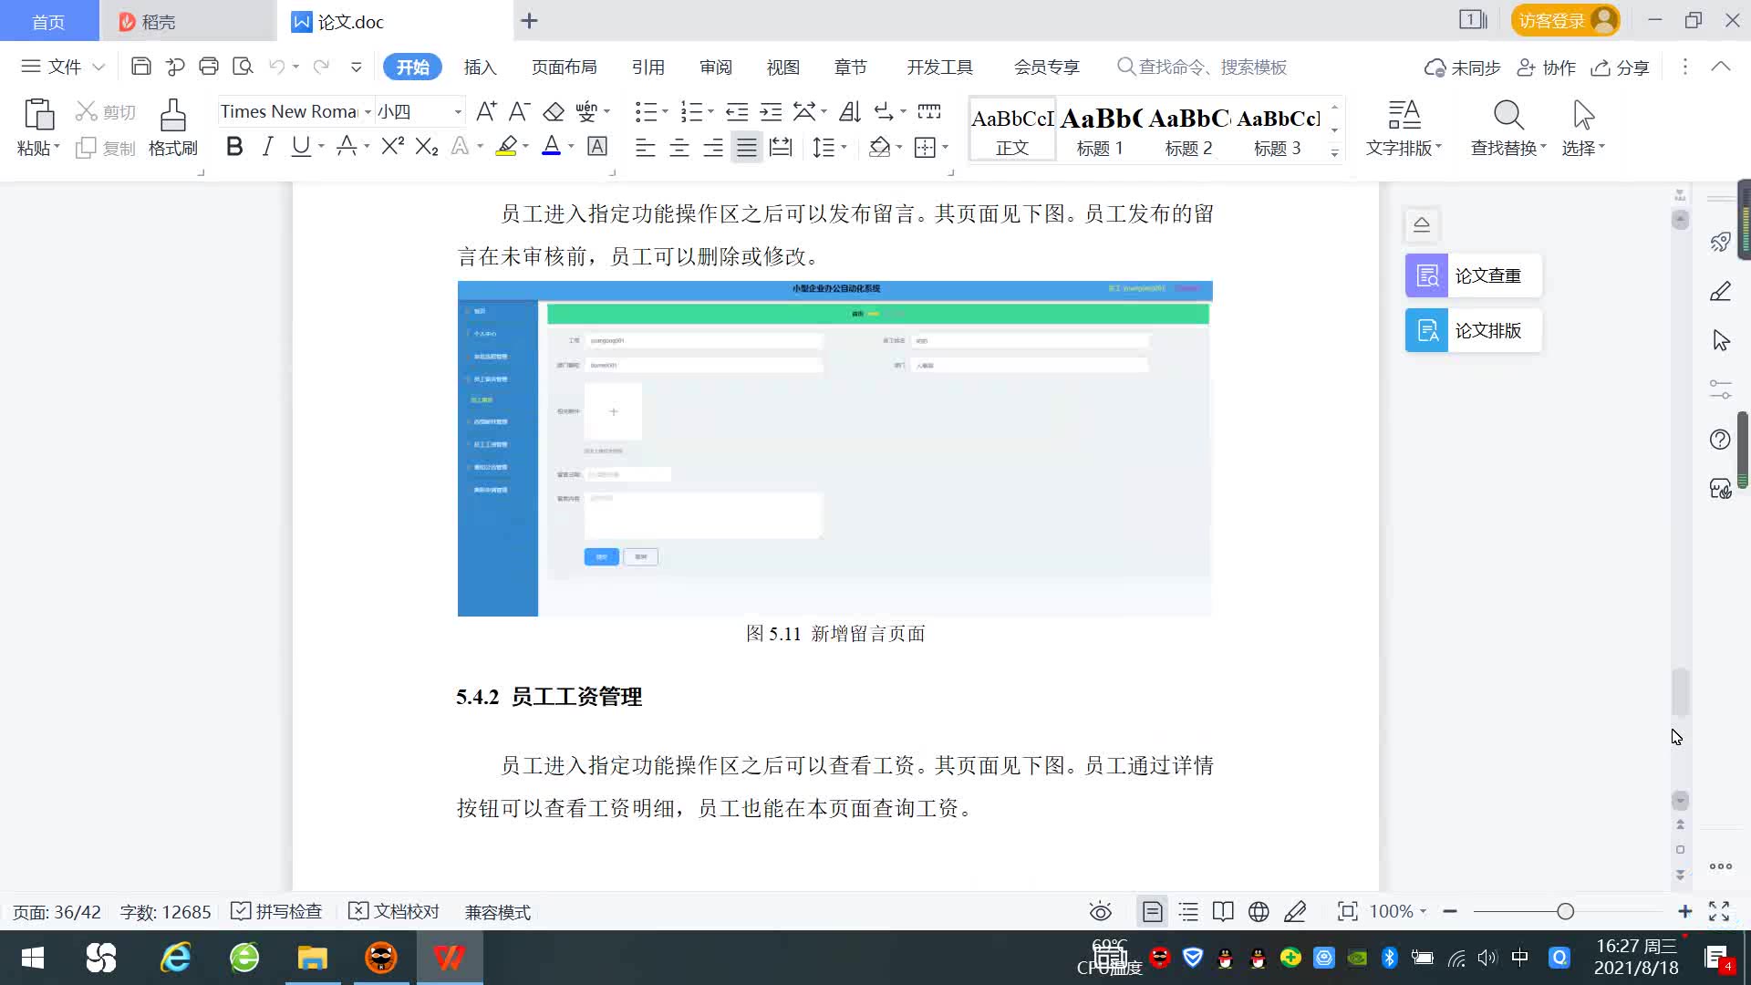Click the superscript X² icon
The width and height of the screenshot is (1751, 985).
click(392, 147)
